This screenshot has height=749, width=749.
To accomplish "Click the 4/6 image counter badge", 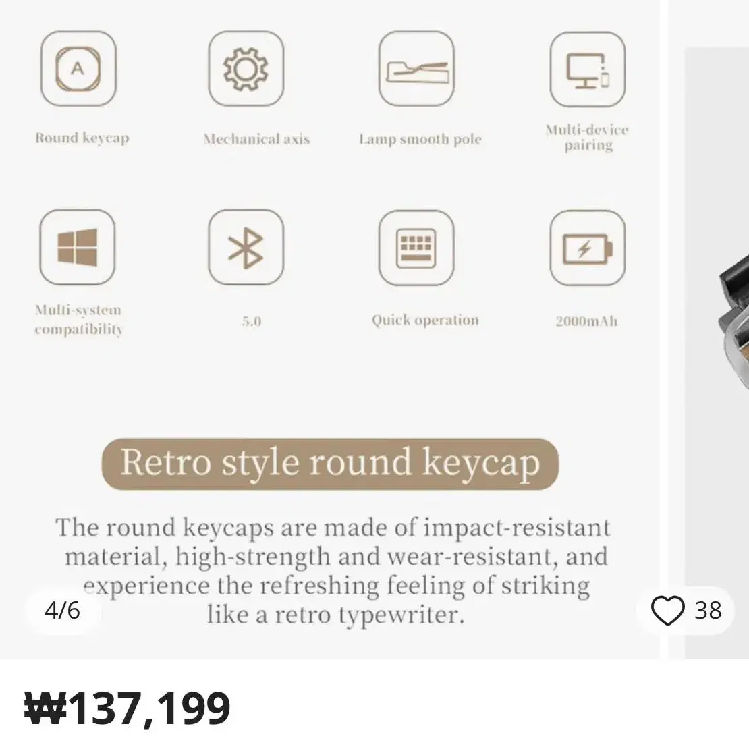I will tap(63, 611).
